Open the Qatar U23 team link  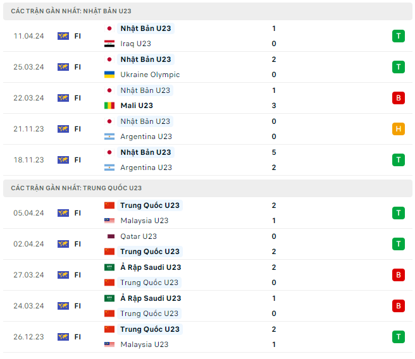[139, 236]
